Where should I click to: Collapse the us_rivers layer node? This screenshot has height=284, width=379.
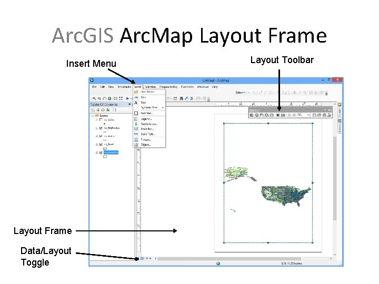click(97, 136)
